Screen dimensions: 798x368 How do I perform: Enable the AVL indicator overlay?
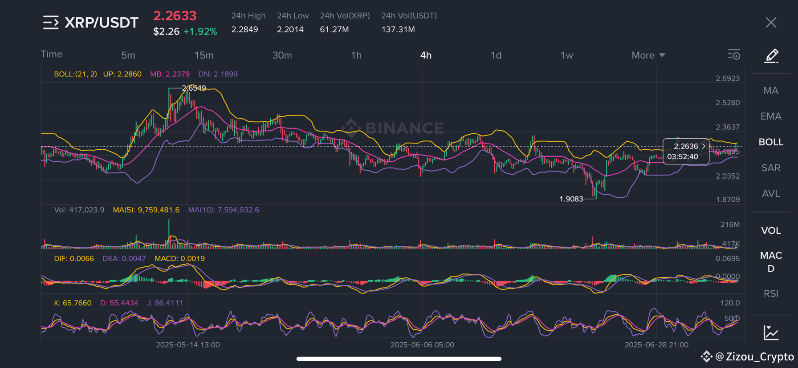[x=771, y=194]
